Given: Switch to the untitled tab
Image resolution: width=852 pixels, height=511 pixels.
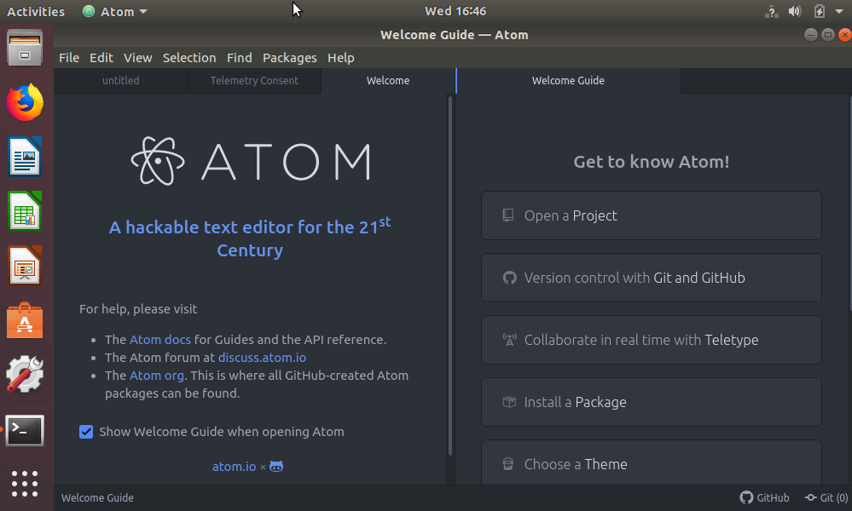Looking at the screenshot, I should [x=120, y=80].
